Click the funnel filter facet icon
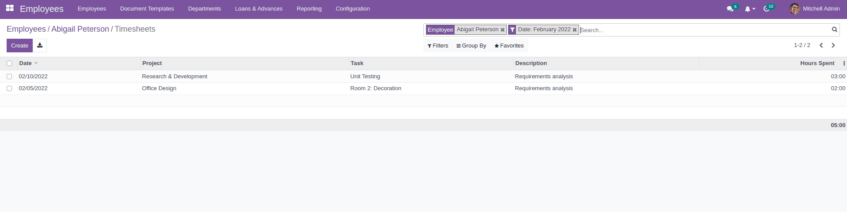 click(x=512, y=29)
